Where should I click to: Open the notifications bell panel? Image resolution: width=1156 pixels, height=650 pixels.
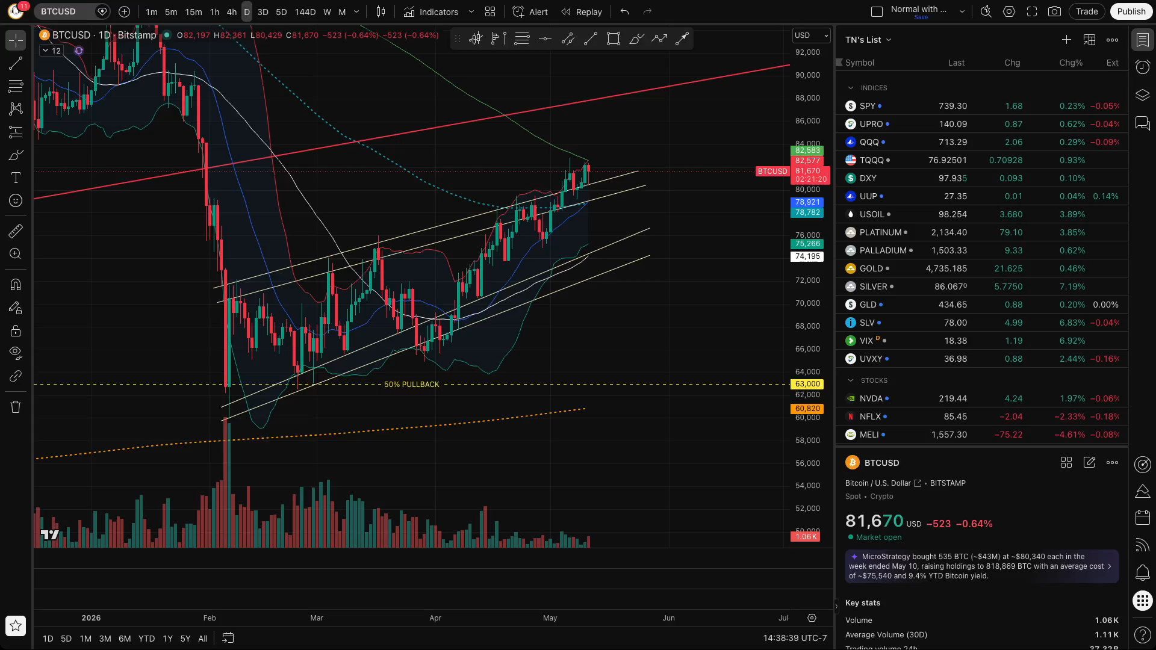(x=1143, y=573)
